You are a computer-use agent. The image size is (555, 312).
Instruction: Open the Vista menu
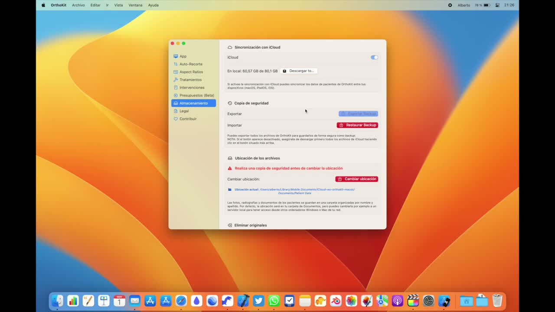point(118,5)
